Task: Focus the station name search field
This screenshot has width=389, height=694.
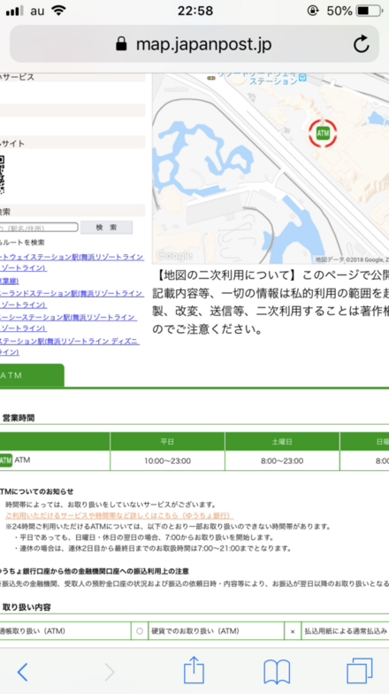Action: (39, 227)
